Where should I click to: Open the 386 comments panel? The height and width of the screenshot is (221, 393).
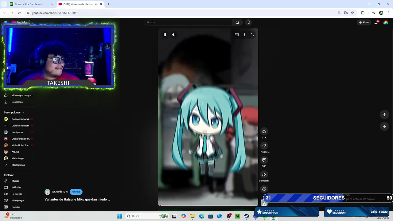[264, 160]
